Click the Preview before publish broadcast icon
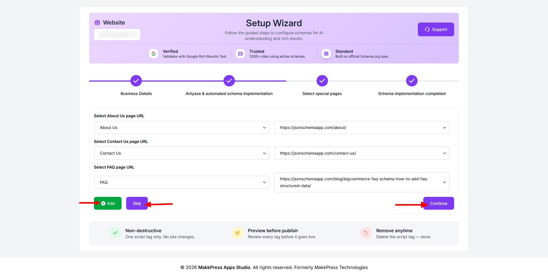The width and height of the screenshot is (548, 277). 237,233
